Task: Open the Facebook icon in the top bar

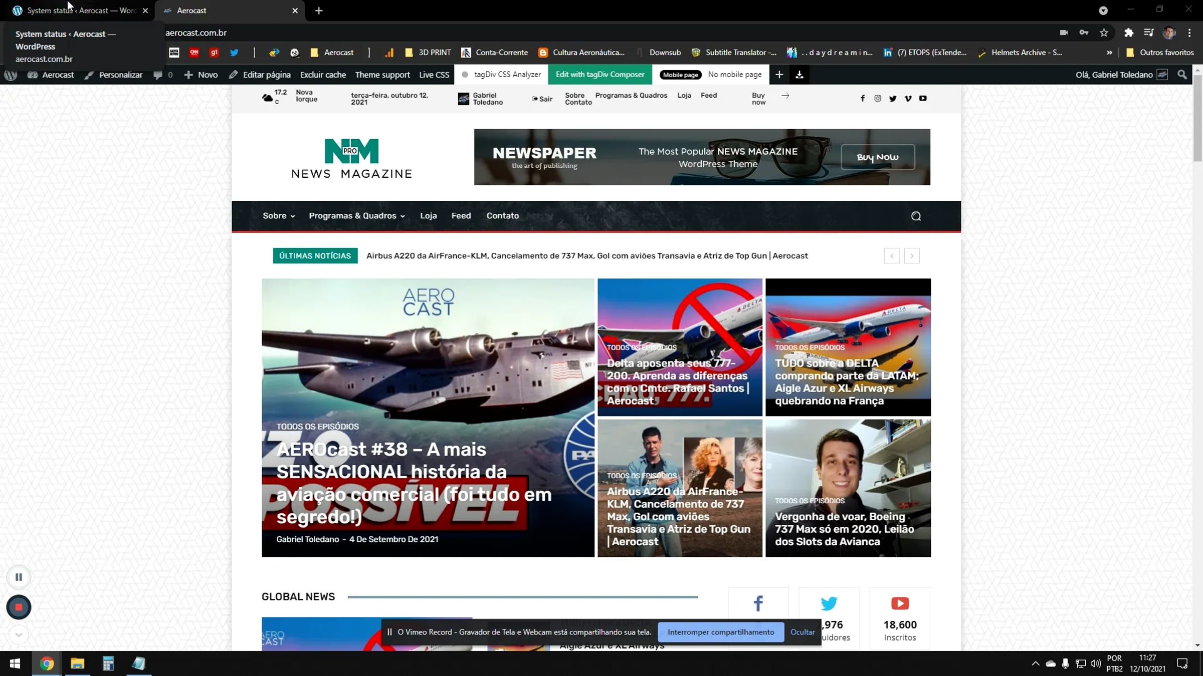Action: coord(863,98)
